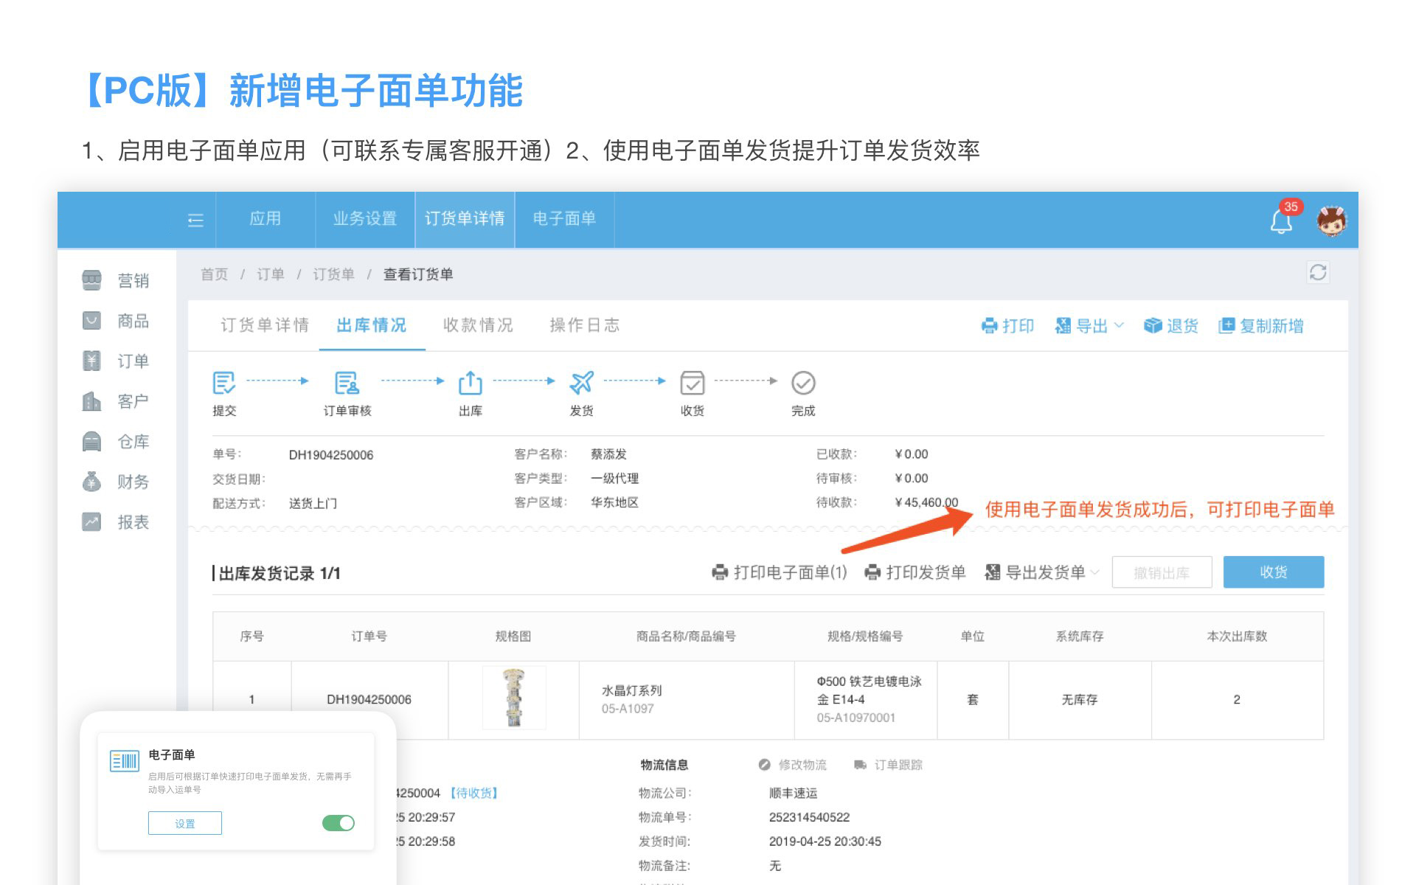Image resolution: width=1416 pixels, height=885 pixels.
Task: Click the crystal lamp product thumbnail
Action: [514, 698]
